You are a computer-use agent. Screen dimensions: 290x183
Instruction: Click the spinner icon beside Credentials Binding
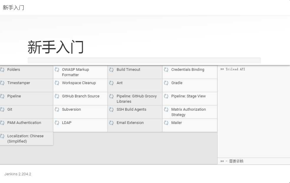coord(166,70)
